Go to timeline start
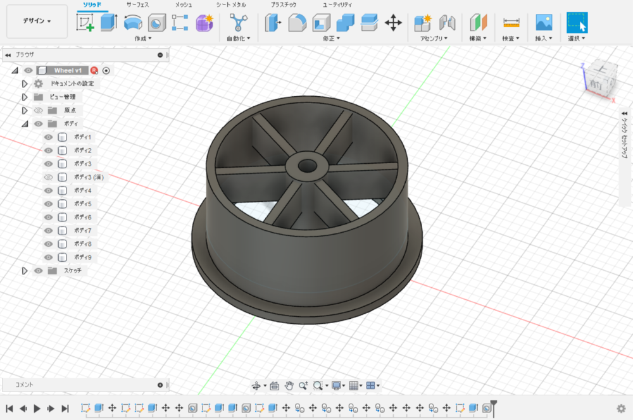Screen dimensions: 633x420 (x=9, y=409)
